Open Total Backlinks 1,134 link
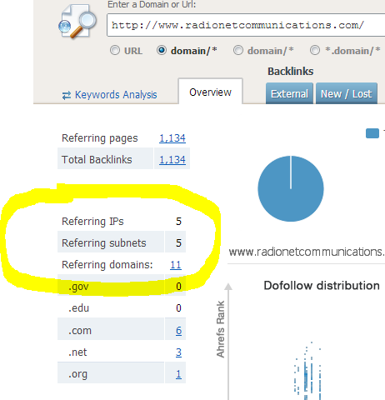The image size is (385, 400). (172, 160)
